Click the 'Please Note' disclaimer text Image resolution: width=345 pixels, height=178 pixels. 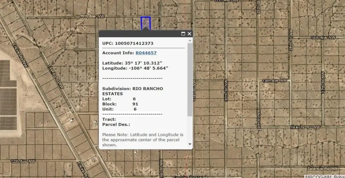coord(143,140)
